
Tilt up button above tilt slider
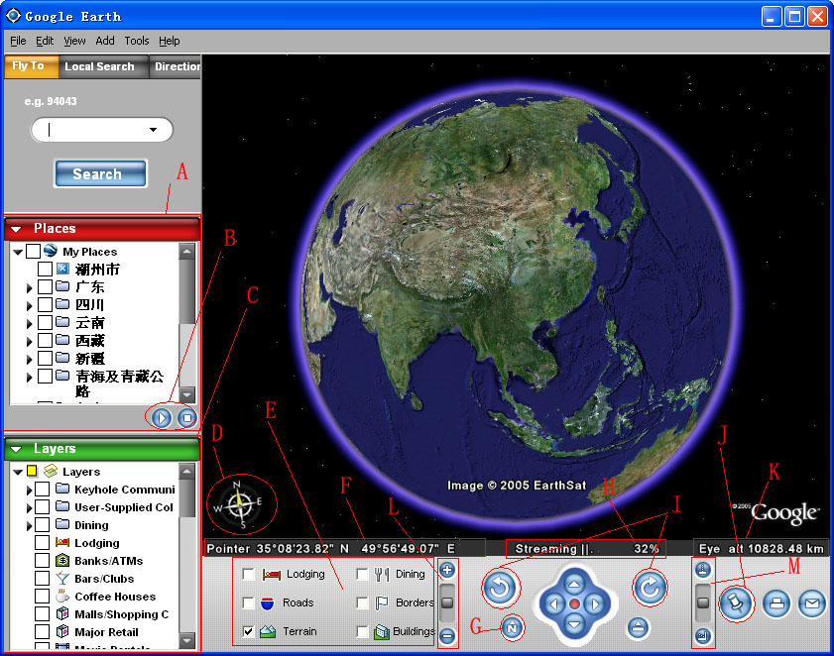(x=703, y=571)
